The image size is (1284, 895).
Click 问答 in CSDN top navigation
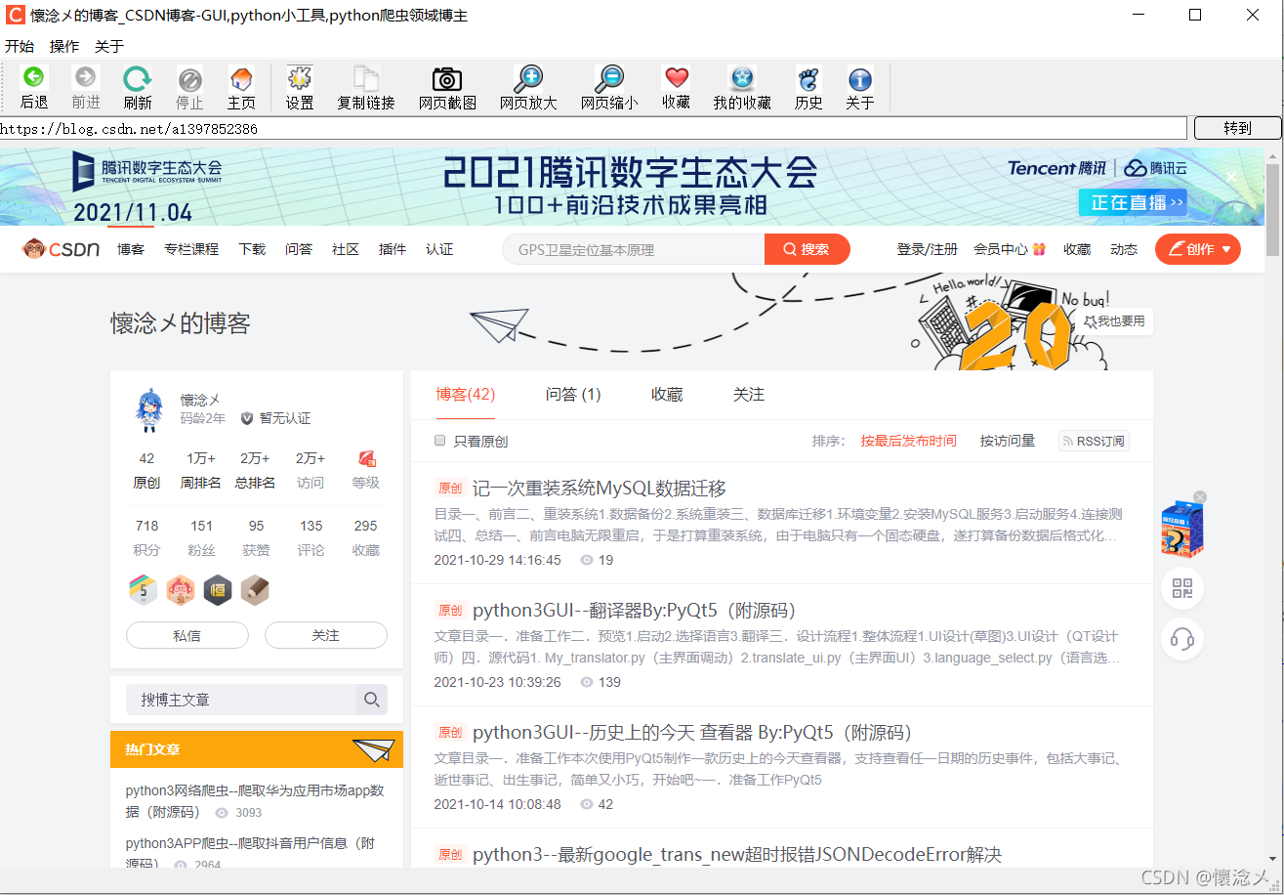coord(299,249)
